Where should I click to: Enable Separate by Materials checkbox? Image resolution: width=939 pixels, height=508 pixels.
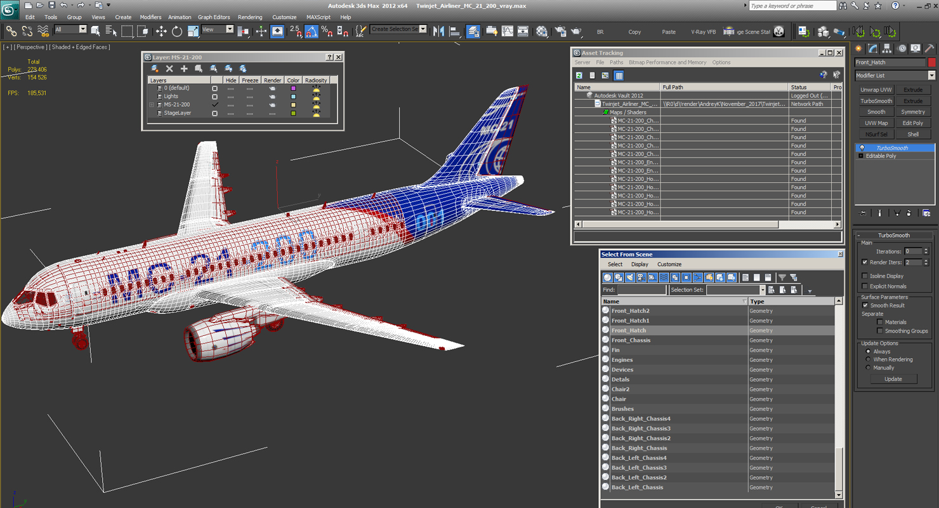pyautogui.click(x=879, y=322)
